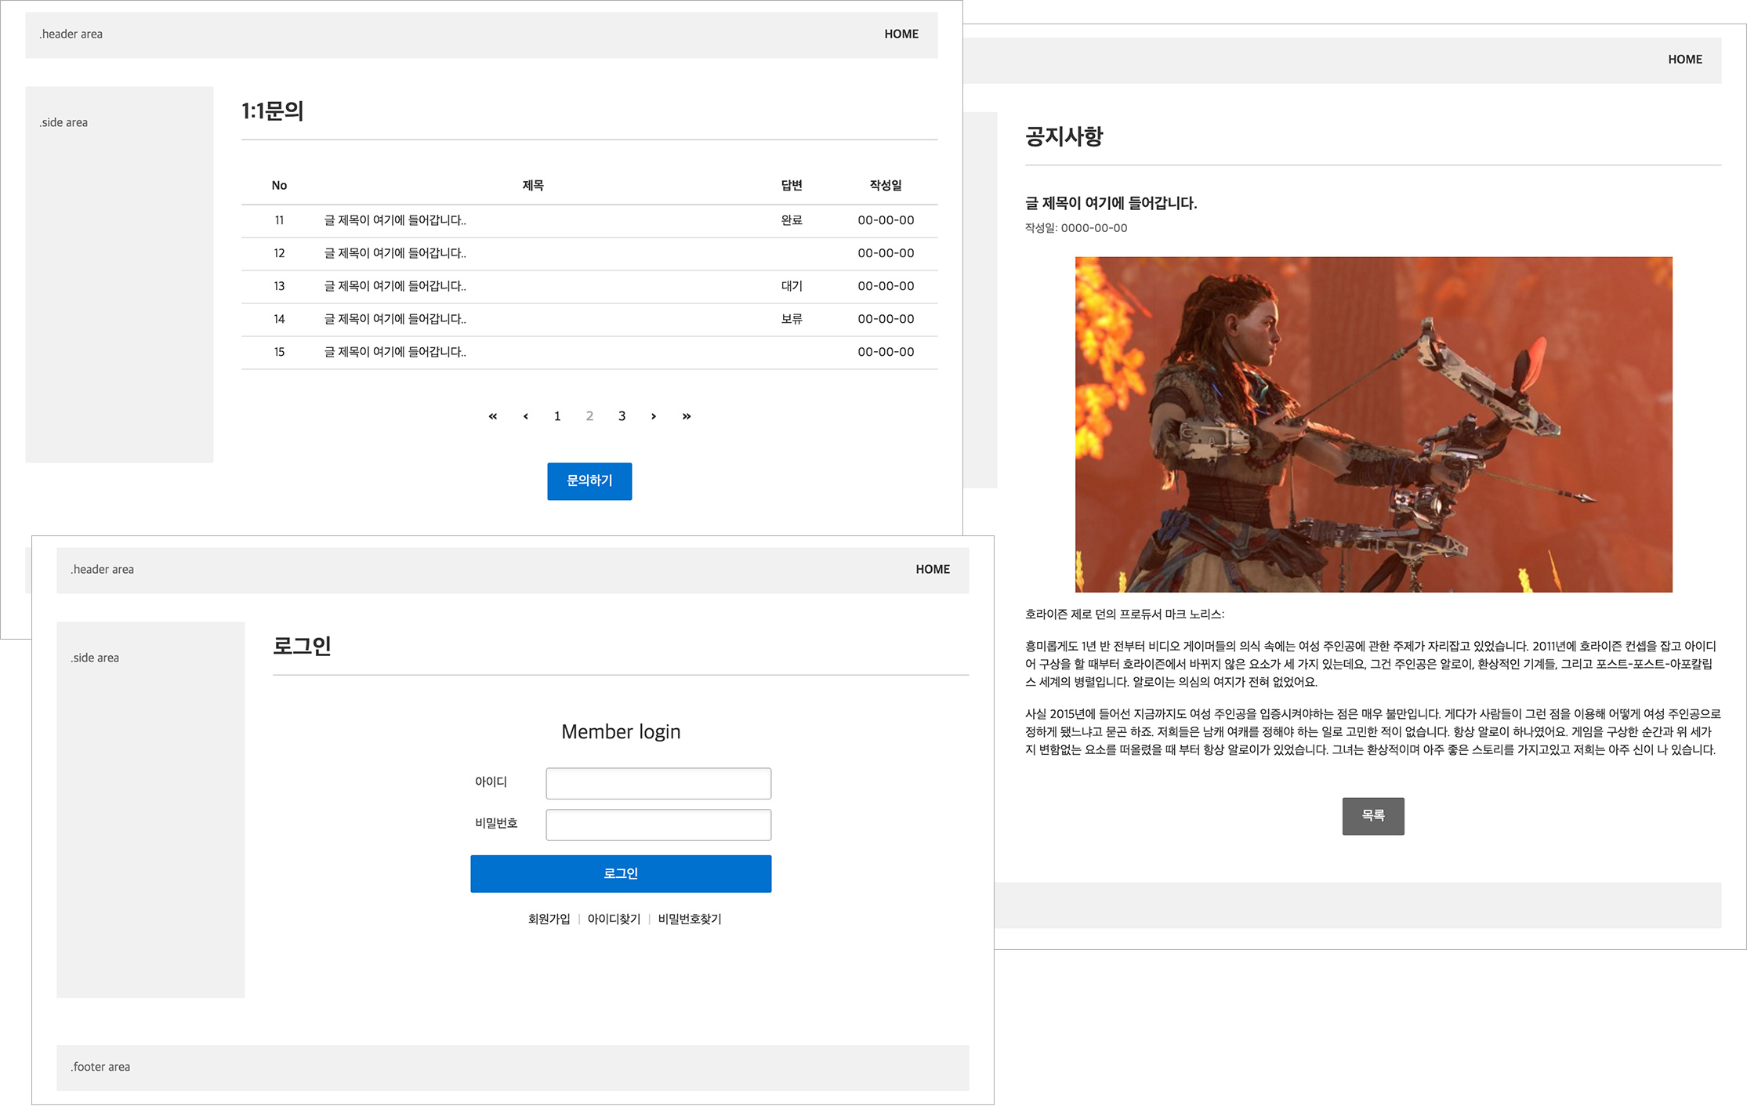This screenshot has height=1106, width=1747.
Task: Open inquiry row number 13 with 대기 status
Action: click(395, 286)
